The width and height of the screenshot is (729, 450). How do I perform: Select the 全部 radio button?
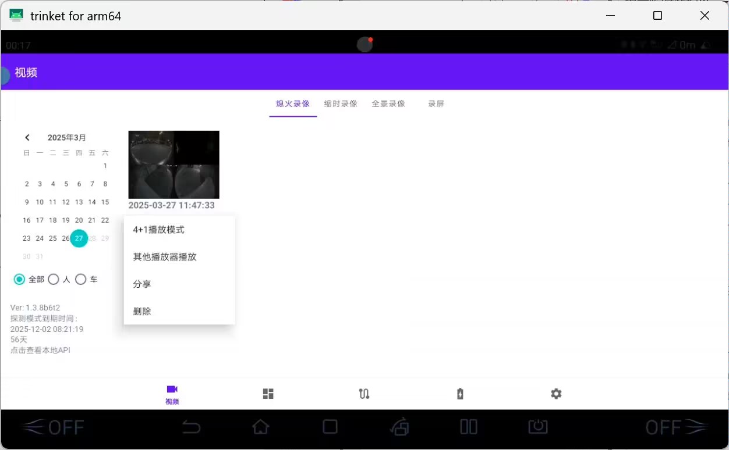(20, 280)
